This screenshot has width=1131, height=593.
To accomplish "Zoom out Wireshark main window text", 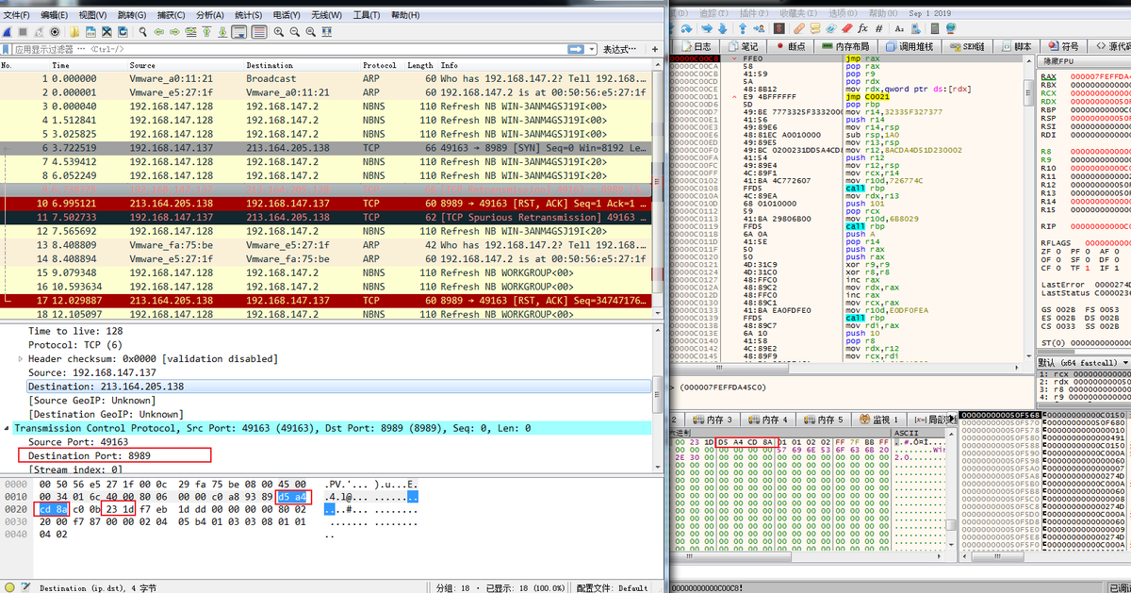I will (295, 31).
